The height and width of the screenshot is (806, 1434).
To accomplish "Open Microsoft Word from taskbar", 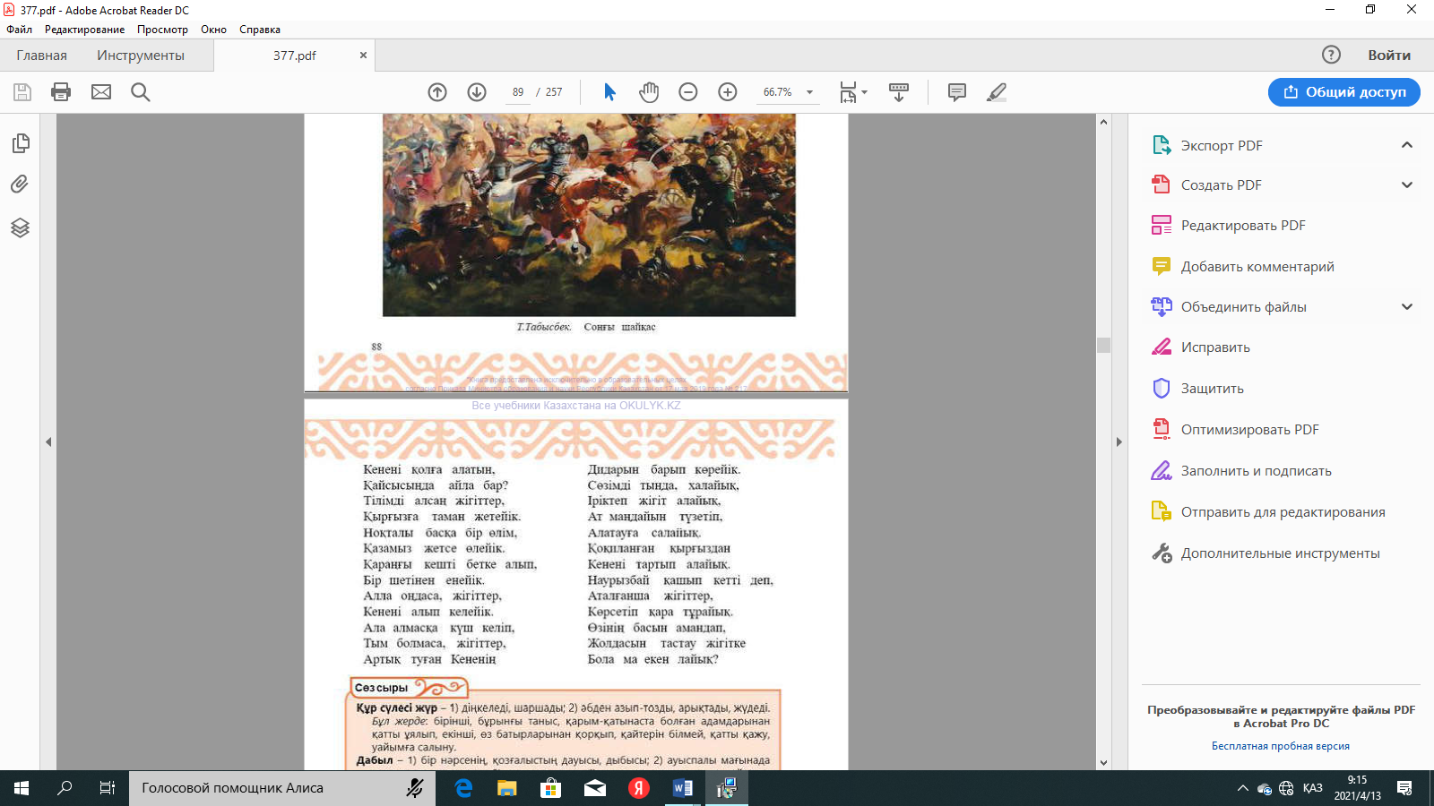I will click(x=683, y=788).
